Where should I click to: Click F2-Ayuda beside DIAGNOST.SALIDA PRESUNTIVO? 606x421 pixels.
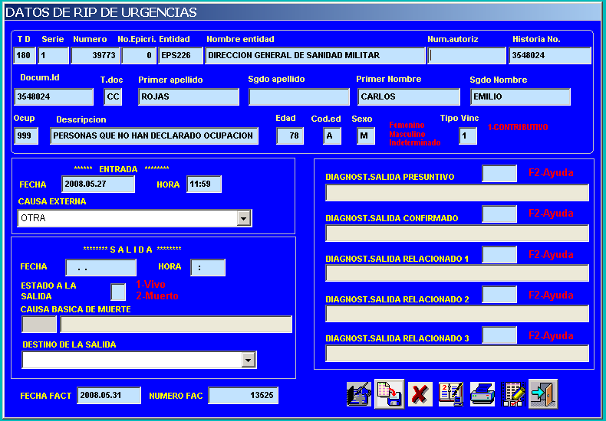[x=551, y=173]
